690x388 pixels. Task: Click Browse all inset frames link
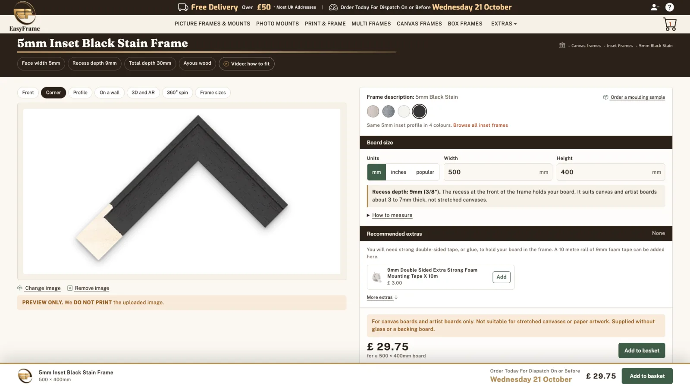point(480,125)
